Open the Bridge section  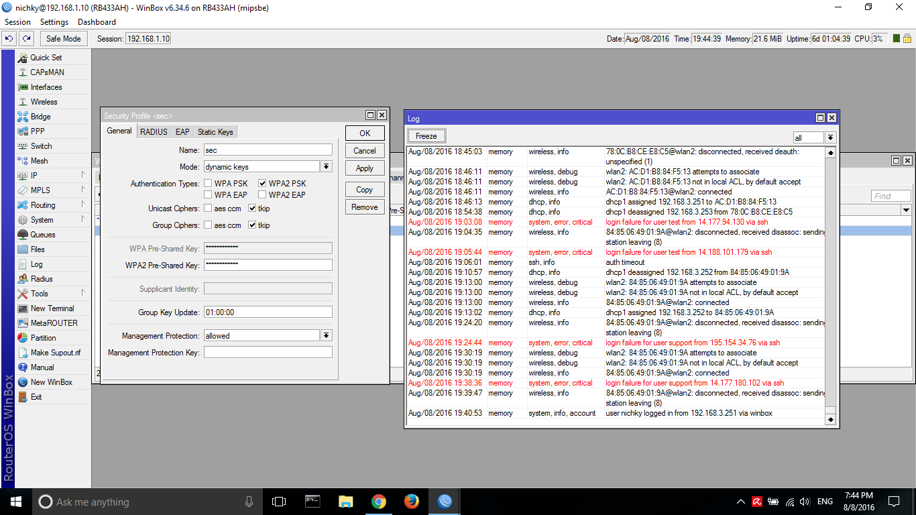40,117
